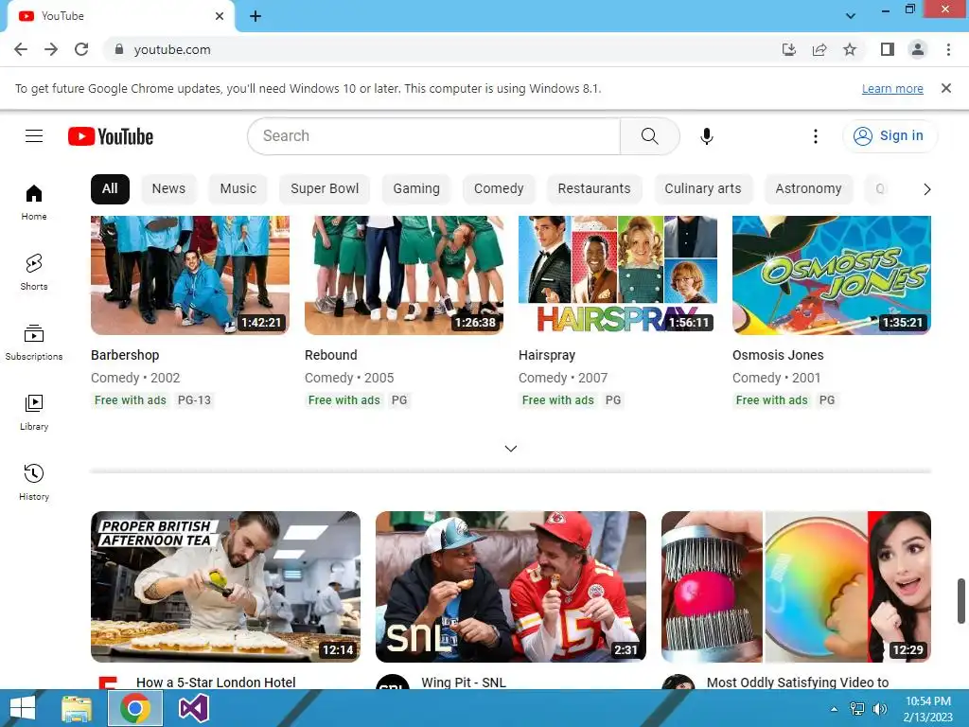The height and width of the screenshot is (727, 969).
Task: Select the Culinary arts chip
Action: click(x=703, y=189)
